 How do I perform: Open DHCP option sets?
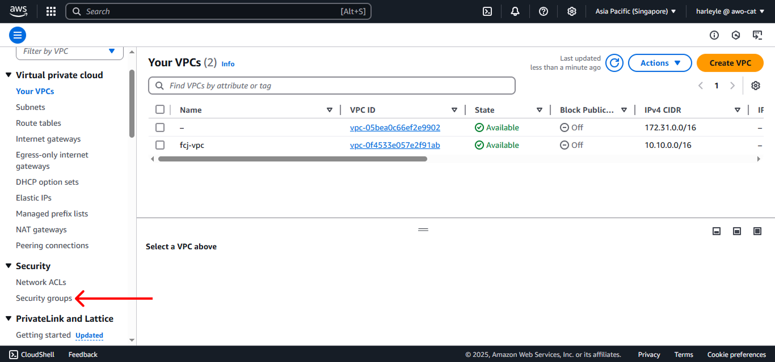tap(47, 182)
